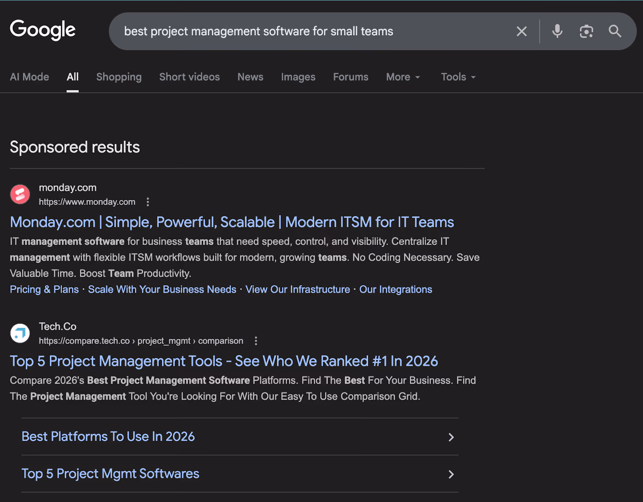Open Google Lens image search

click(x=586, y=31)
